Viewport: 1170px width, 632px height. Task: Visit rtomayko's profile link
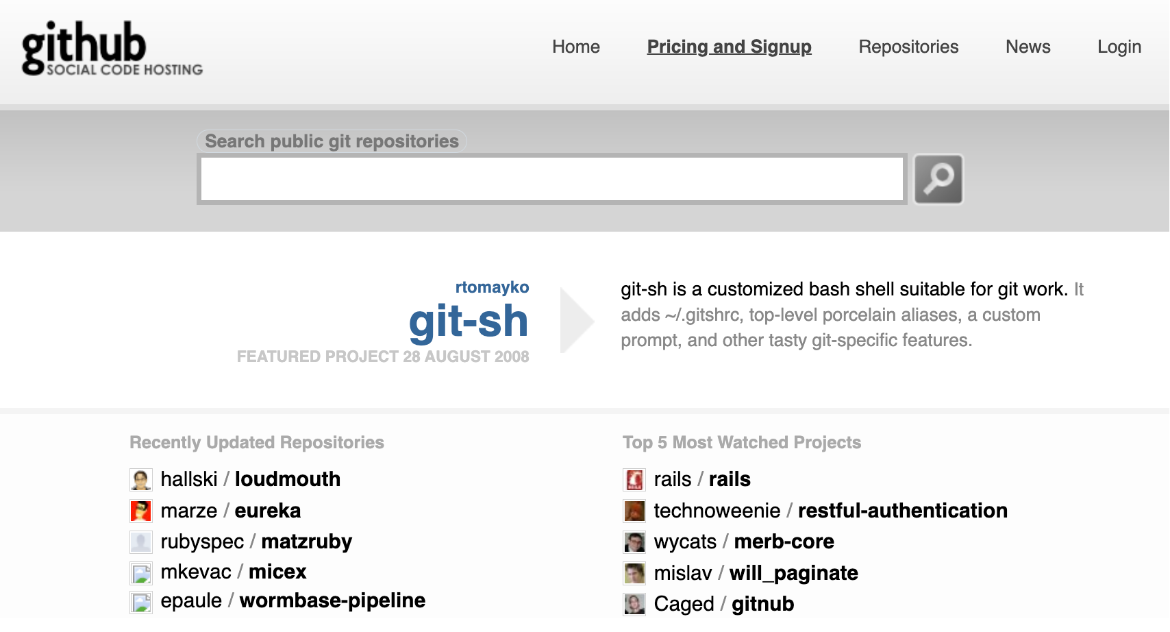[x=492, y=287]
